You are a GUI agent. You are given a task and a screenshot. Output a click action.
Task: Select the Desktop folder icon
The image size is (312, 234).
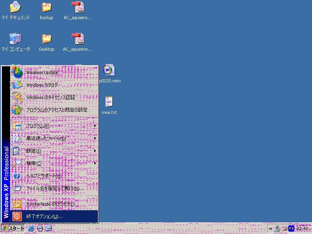coord(46,42)
